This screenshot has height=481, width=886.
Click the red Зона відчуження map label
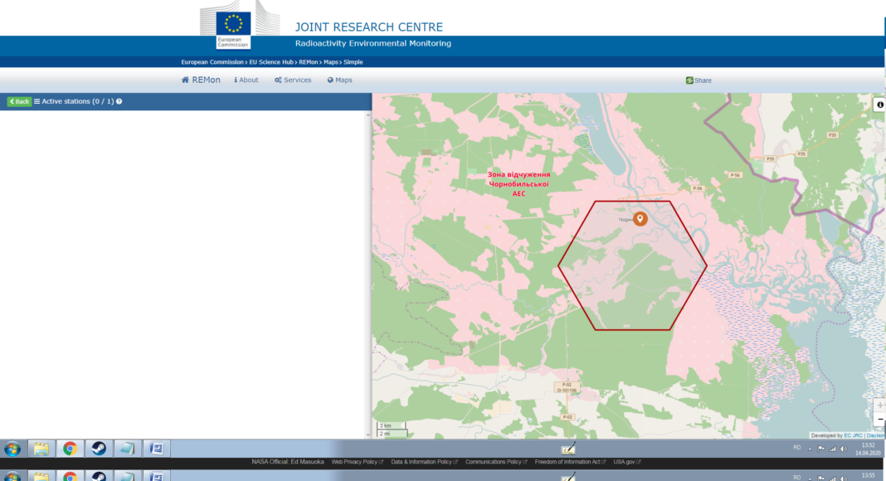pos(518,184)
